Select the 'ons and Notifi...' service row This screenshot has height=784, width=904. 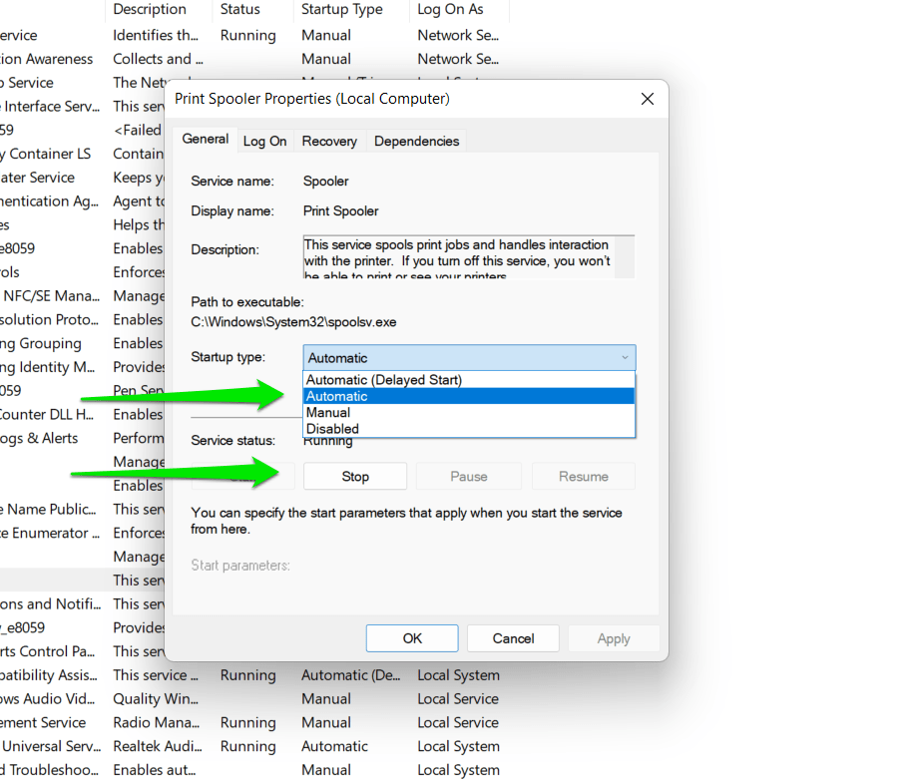pyautogui.click(x=50, y=604)
